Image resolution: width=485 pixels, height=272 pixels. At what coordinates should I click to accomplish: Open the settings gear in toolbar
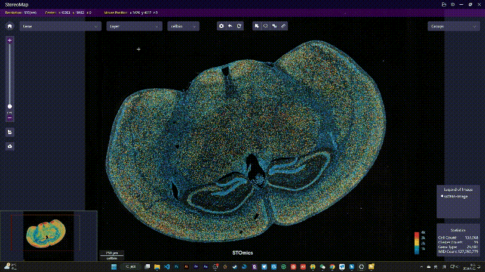[221, 26]
